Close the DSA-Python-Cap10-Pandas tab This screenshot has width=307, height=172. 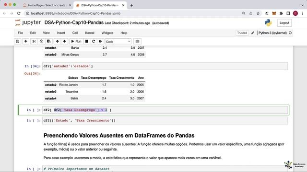coord(123,5)
